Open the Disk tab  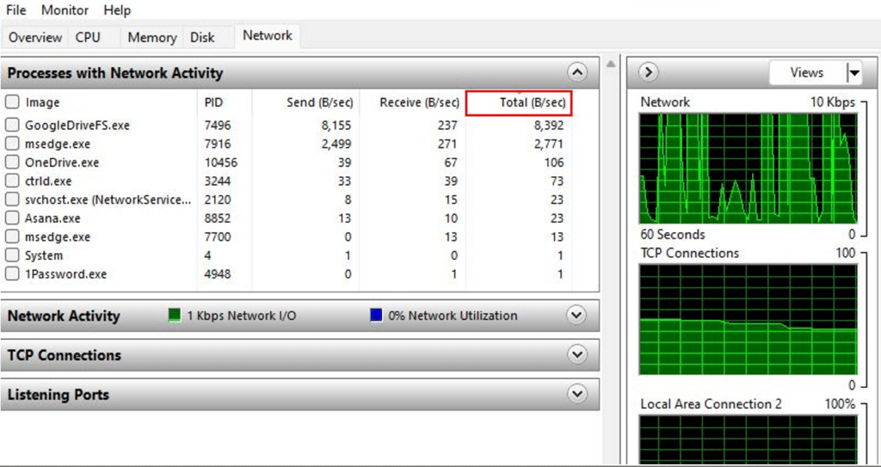point(202,37)
